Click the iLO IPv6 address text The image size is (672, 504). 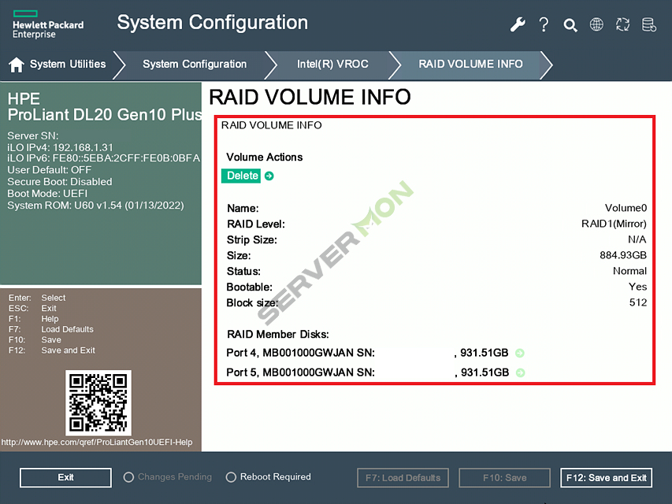(x=103, y=158)
